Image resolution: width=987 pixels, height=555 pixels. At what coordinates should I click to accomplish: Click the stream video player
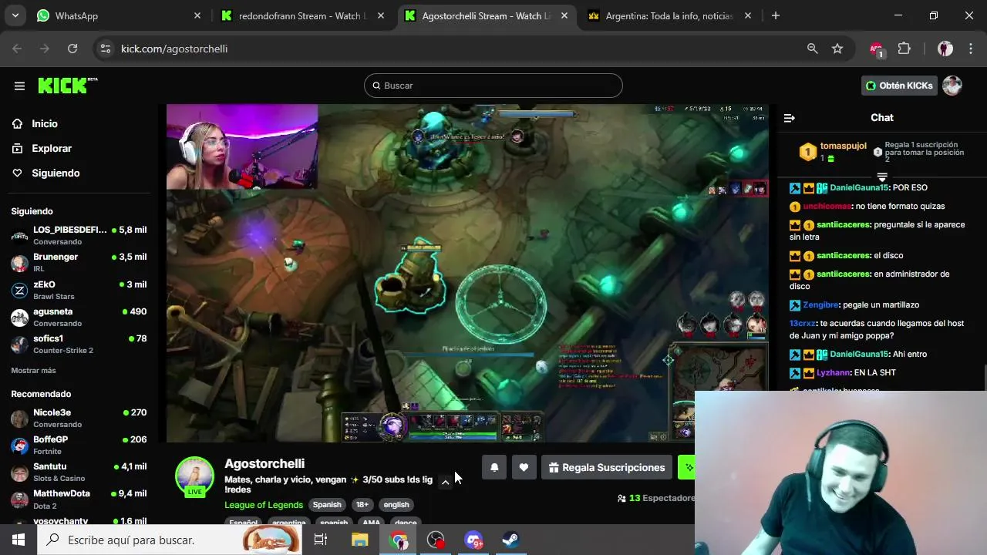(467, 273)
